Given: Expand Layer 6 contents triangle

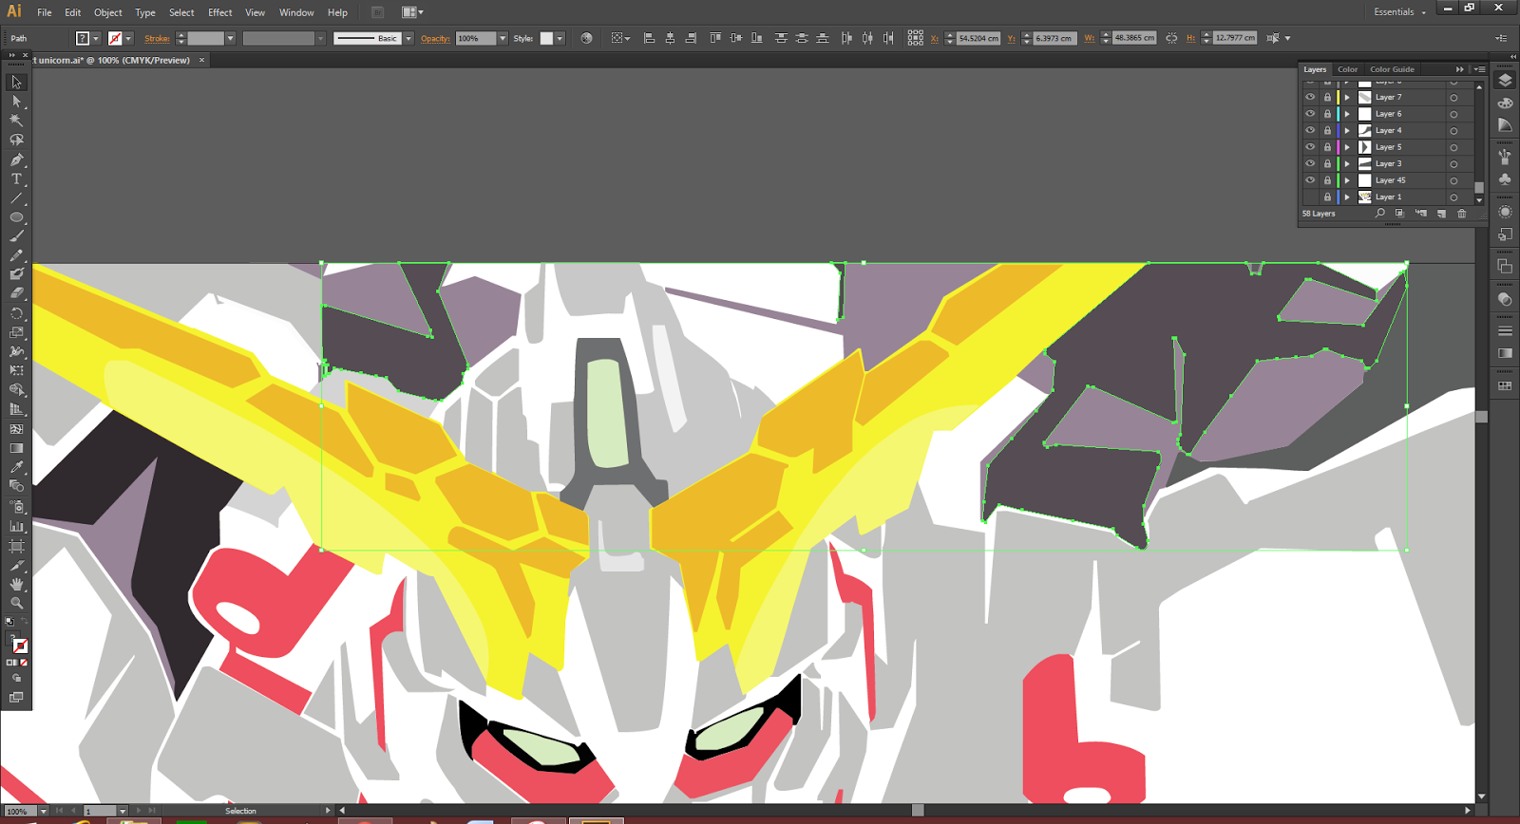Looking at the screenshot, I should 1347,114.
